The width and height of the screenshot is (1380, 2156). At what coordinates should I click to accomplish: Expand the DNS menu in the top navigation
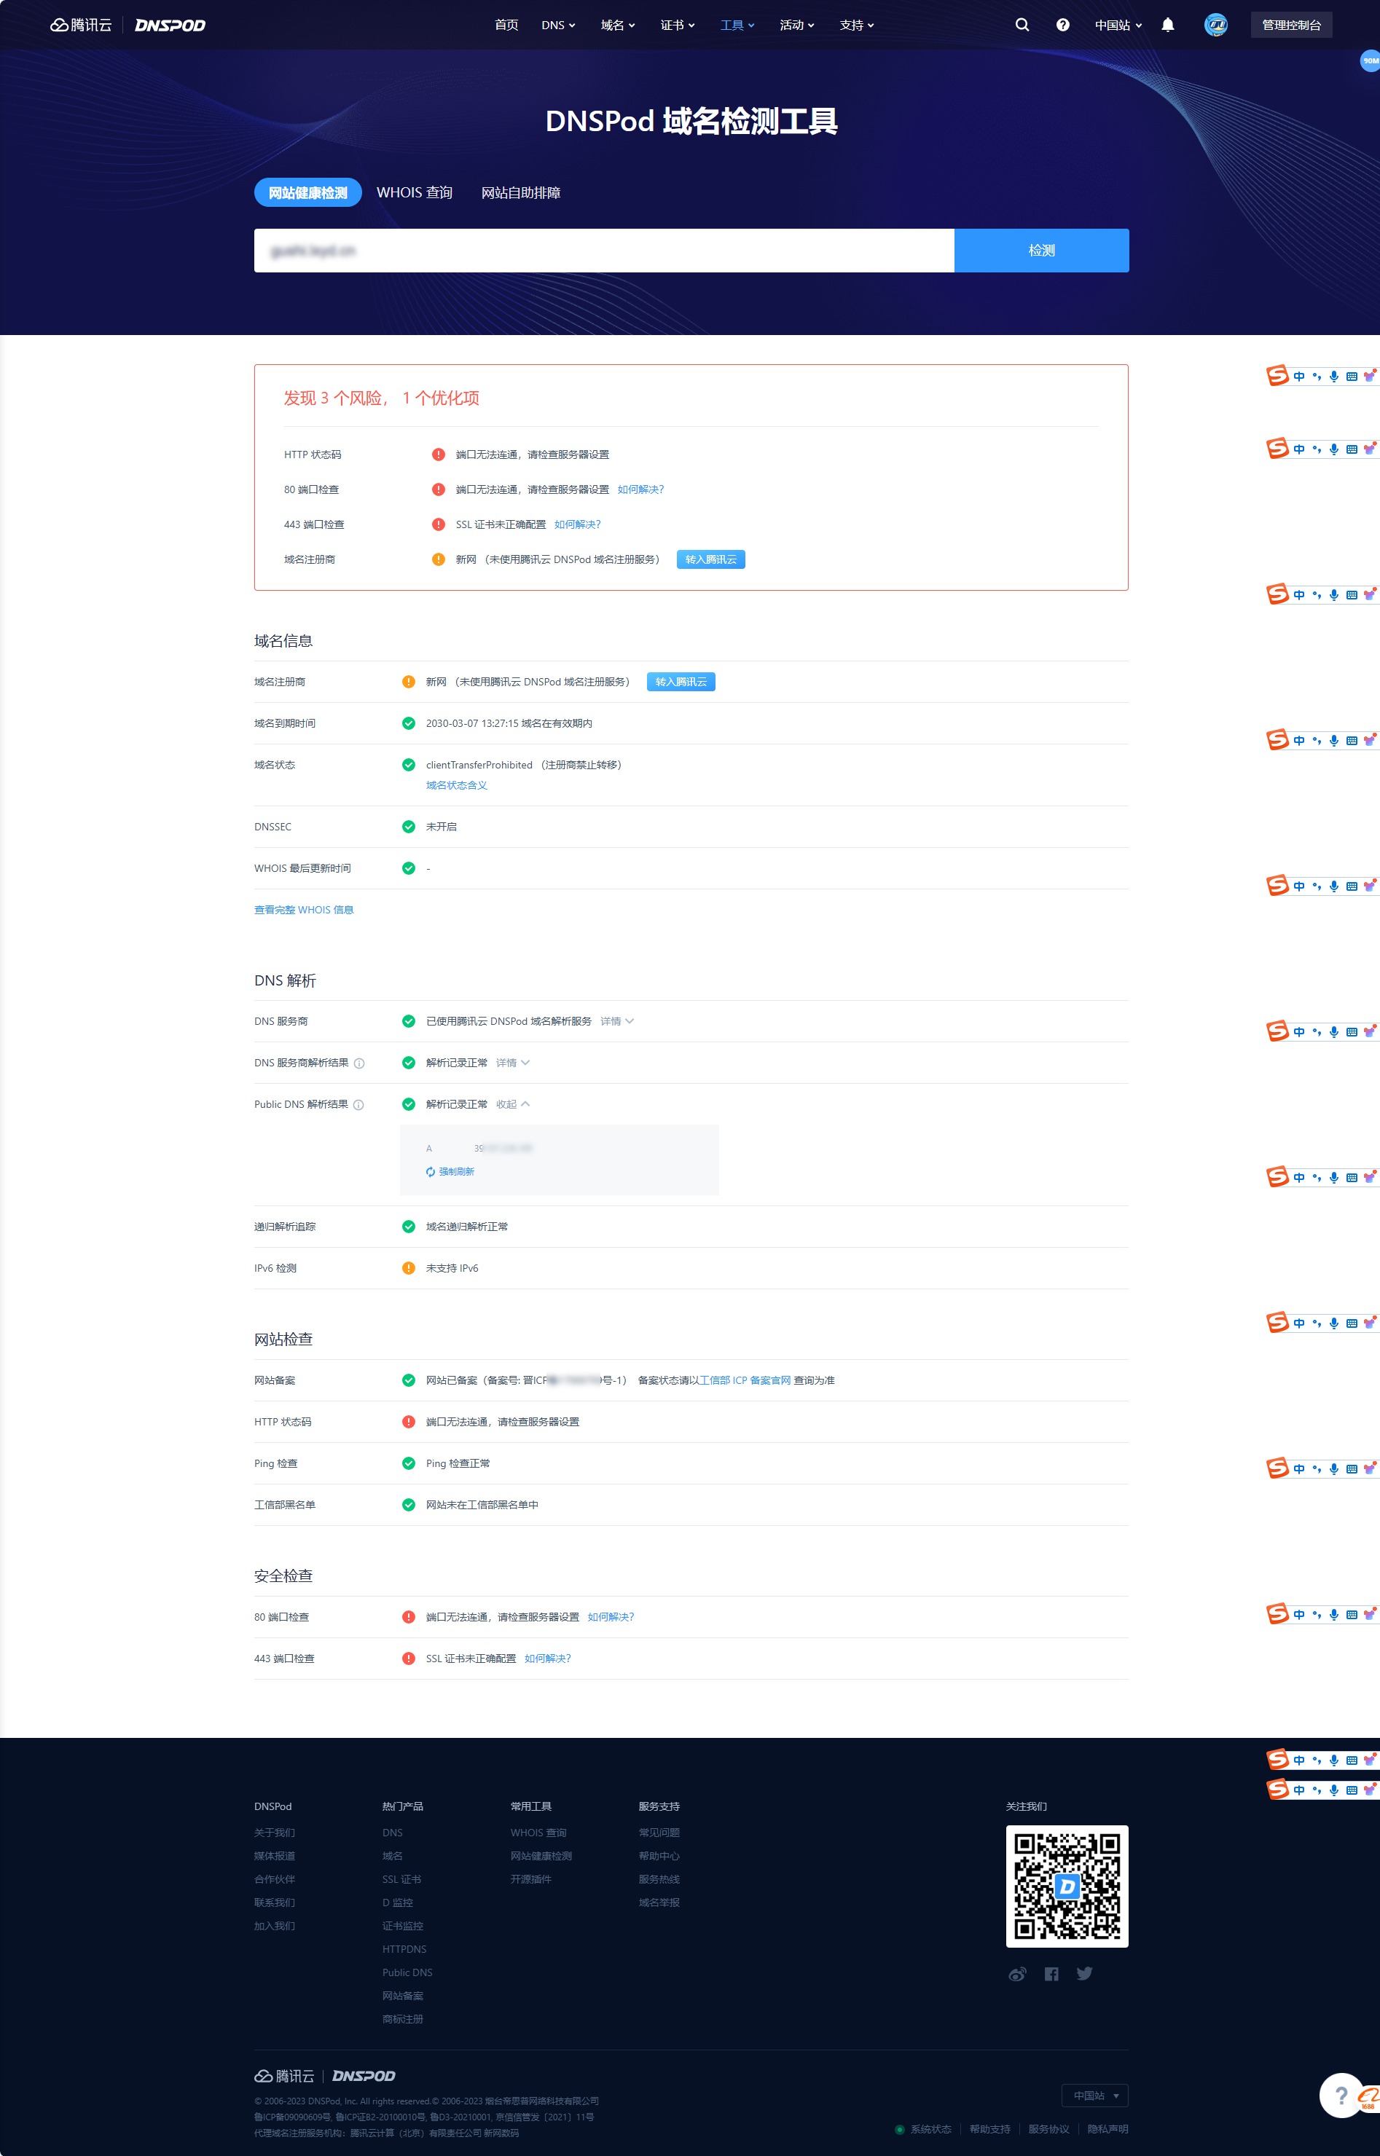coord(558,25)
